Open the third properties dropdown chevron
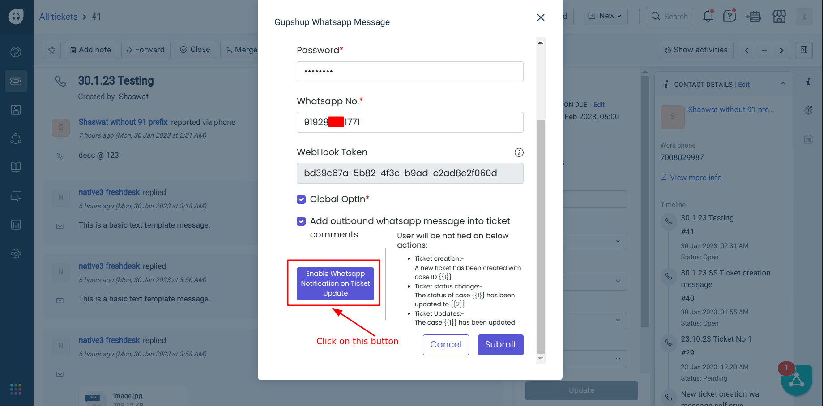 618,321
